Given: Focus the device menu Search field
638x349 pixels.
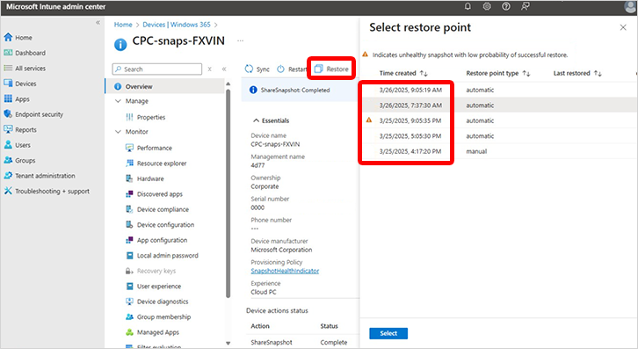Looking at the screenshot, I should click(x=157, y=69).
